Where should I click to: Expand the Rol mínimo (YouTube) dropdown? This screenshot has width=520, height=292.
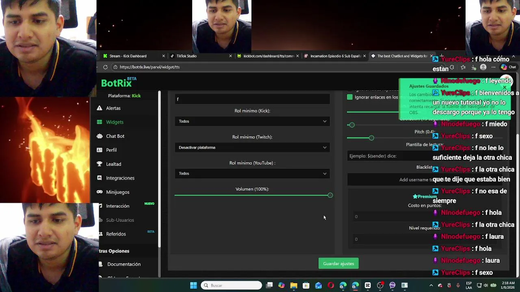click(252, 174)
